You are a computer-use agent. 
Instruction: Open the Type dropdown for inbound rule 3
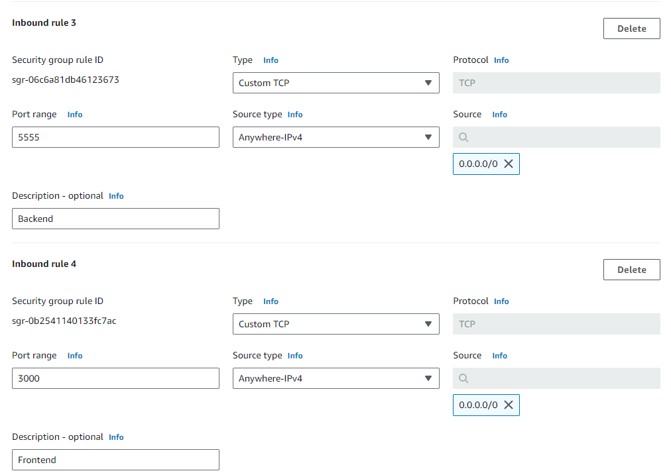(x=335, y=83)
